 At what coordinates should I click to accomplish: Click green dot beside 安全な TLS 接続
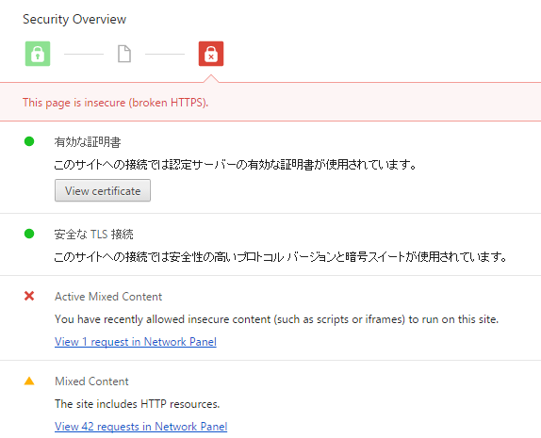29,234
